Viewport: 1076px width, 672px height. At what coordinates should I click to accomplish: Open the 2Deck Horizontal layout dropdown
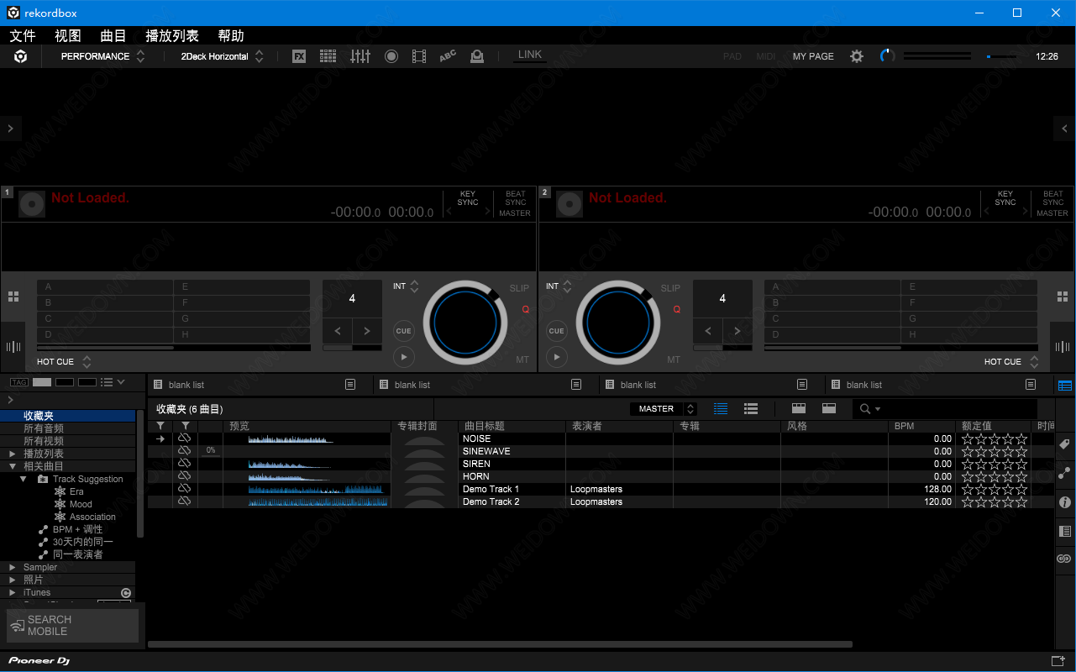click(x=223, y=56)
